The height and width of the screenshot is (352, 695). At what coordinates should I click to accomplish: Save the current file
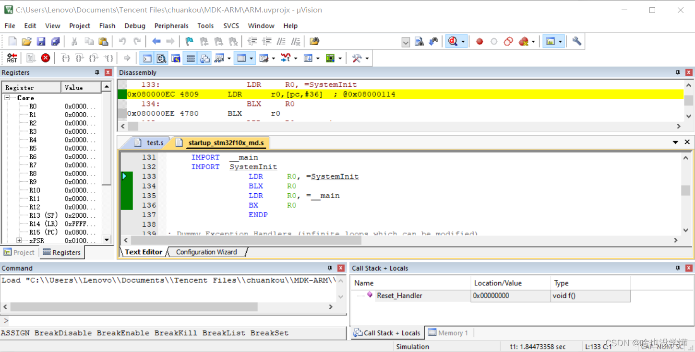(x=41, y=41)
